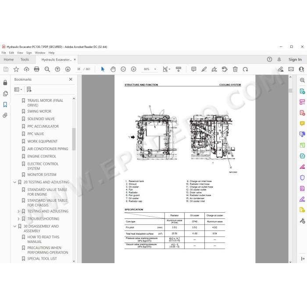Save the file with toolbar icon
Viewport: 307px width, 307px height.
point(6,69)
